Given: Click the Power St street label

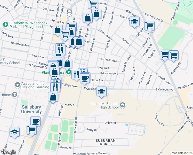Looking at the screenshot, I should pos(66,148).
